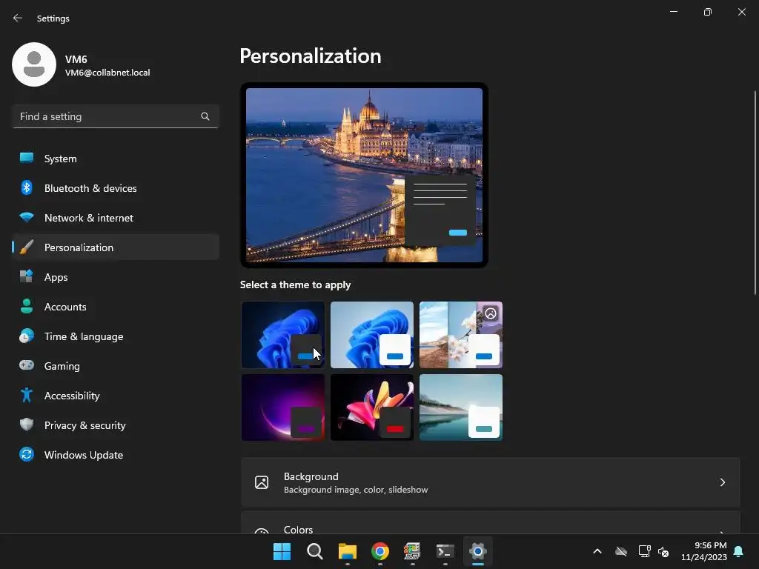This screenshot has height=569, width=759.
Task: Apply the Windows dark bloom theme
Action: tap(282, 334)
